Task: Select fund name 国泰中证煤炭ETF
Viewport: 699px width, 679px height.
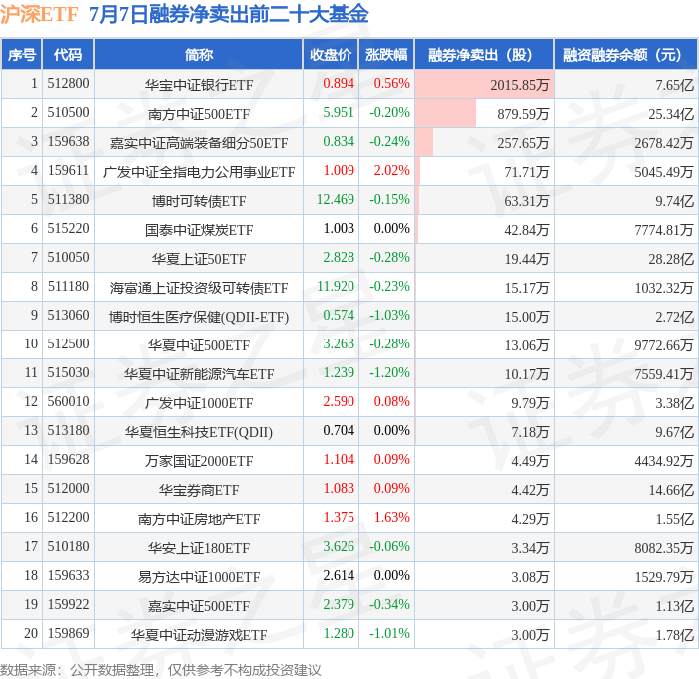Action: coord(199,230)
